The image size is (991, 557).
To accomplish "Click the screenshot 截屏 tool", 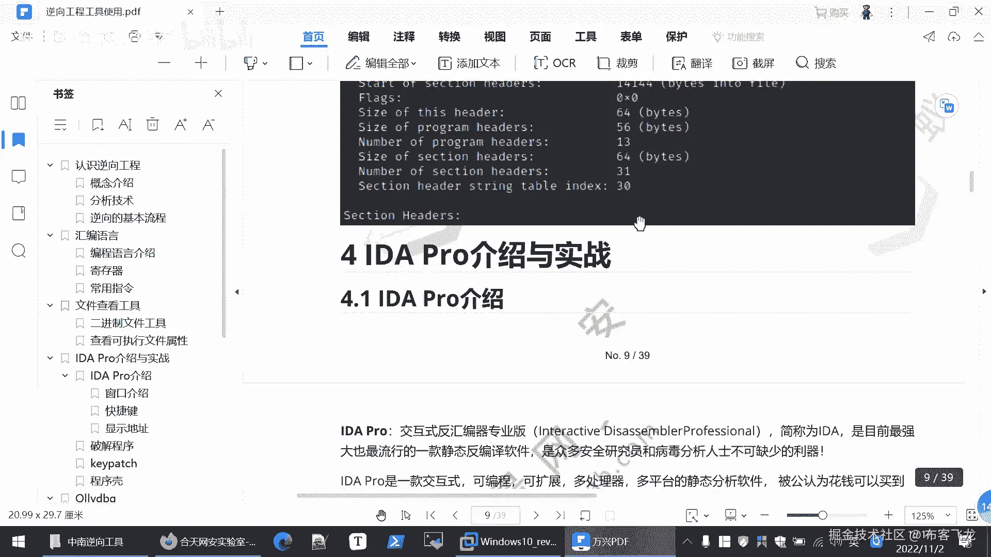I will point(754,63).
